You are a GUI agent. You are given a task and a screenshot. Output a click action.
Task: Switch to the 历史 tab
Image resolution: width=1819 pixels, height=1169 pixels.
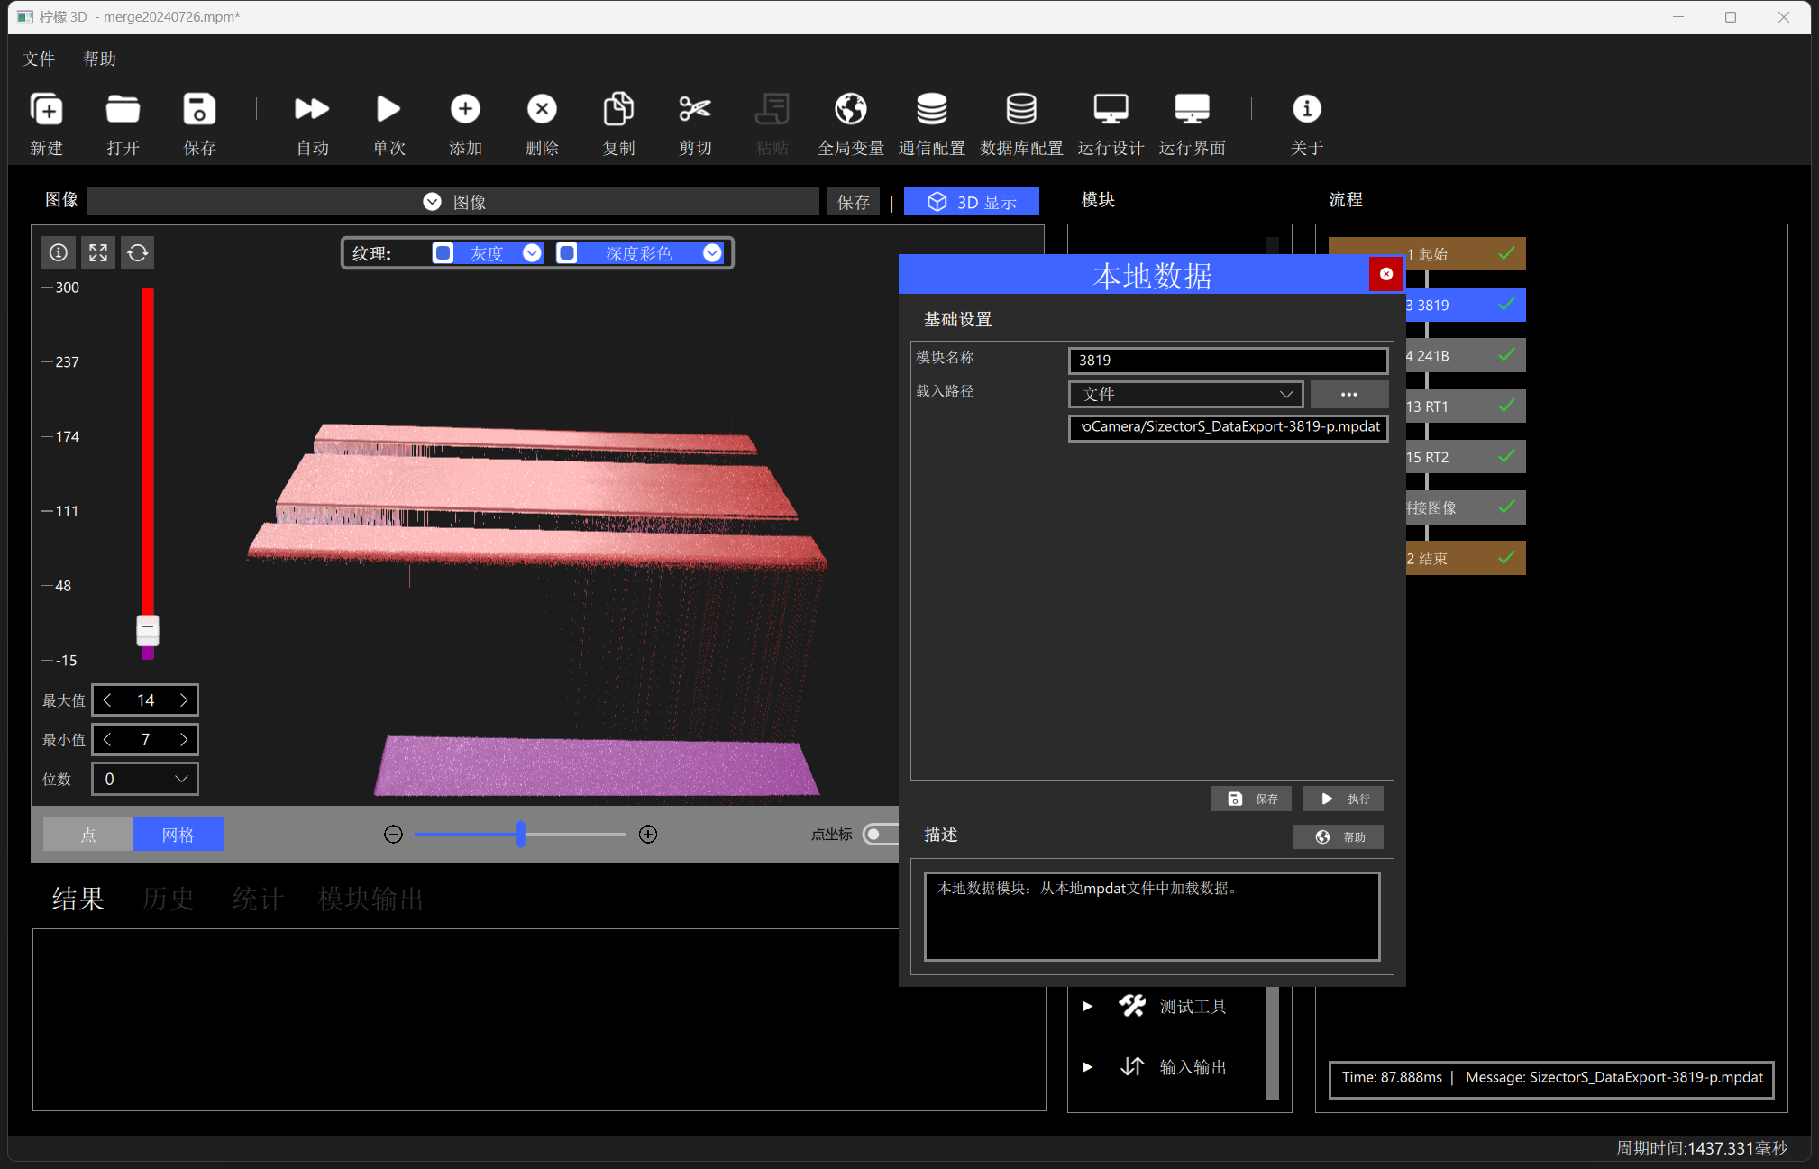pyautogui.click(x=168, y=899)
